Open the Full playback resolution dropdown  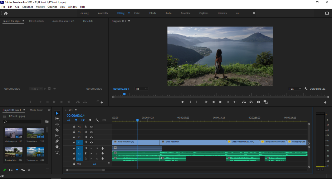tap(295, 89)
